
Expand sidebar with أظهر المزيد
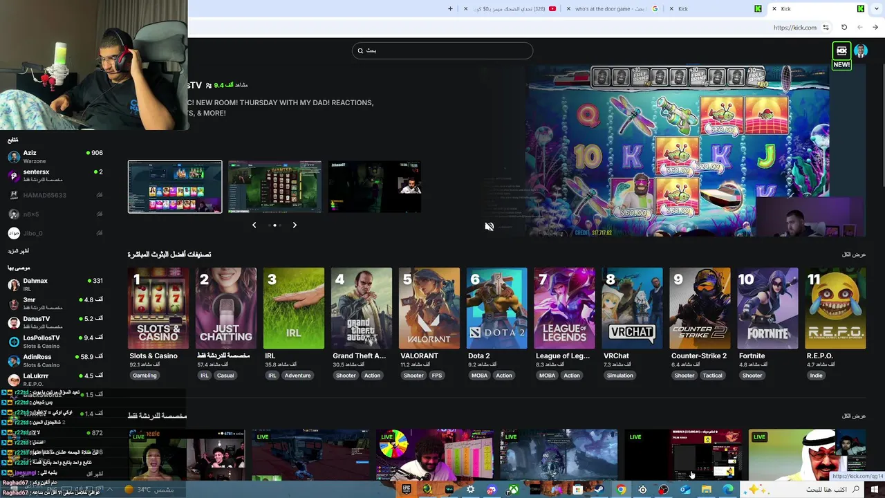tap(19, 251)
